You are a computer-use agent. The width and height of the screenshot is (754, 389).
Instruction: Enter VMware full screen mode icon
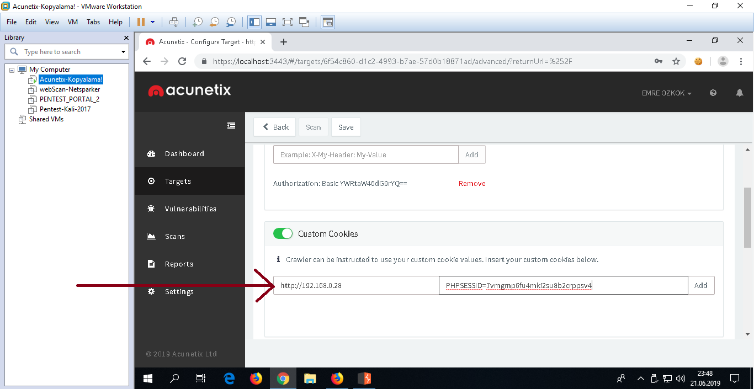tap(287, 22)
